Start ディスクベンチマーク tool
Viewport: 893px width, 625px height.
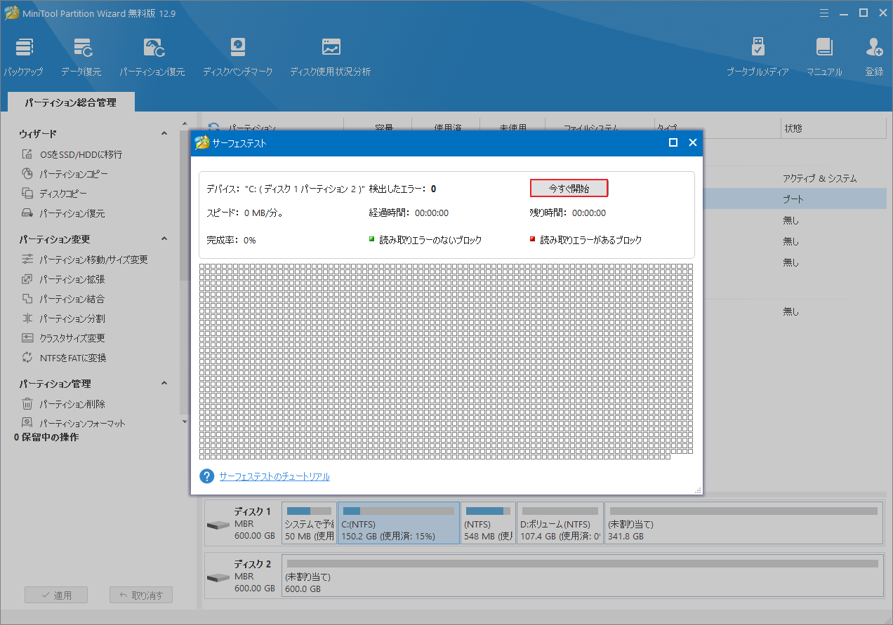(237, 57)
